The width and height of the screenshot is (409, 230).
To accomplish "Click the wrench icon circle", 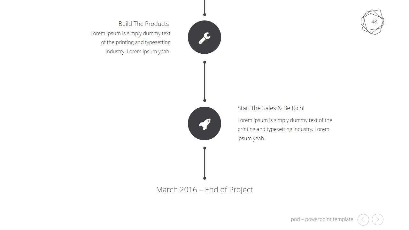I will (204, 37).
